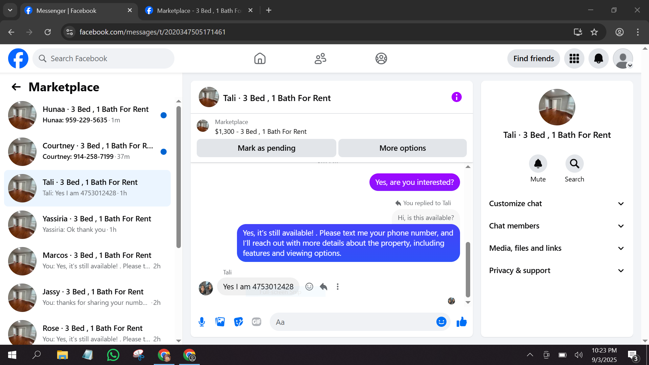Open Marcos's conversation in the list
The image size is (649, 365).
click(87, 261)
